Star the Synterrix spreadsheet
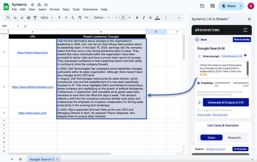 click(x=32, y=5)
